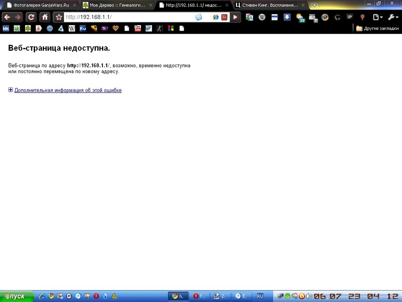402x302 pixels.
Task: Open the wrench settings menu
Action: (x=393, y=17)
